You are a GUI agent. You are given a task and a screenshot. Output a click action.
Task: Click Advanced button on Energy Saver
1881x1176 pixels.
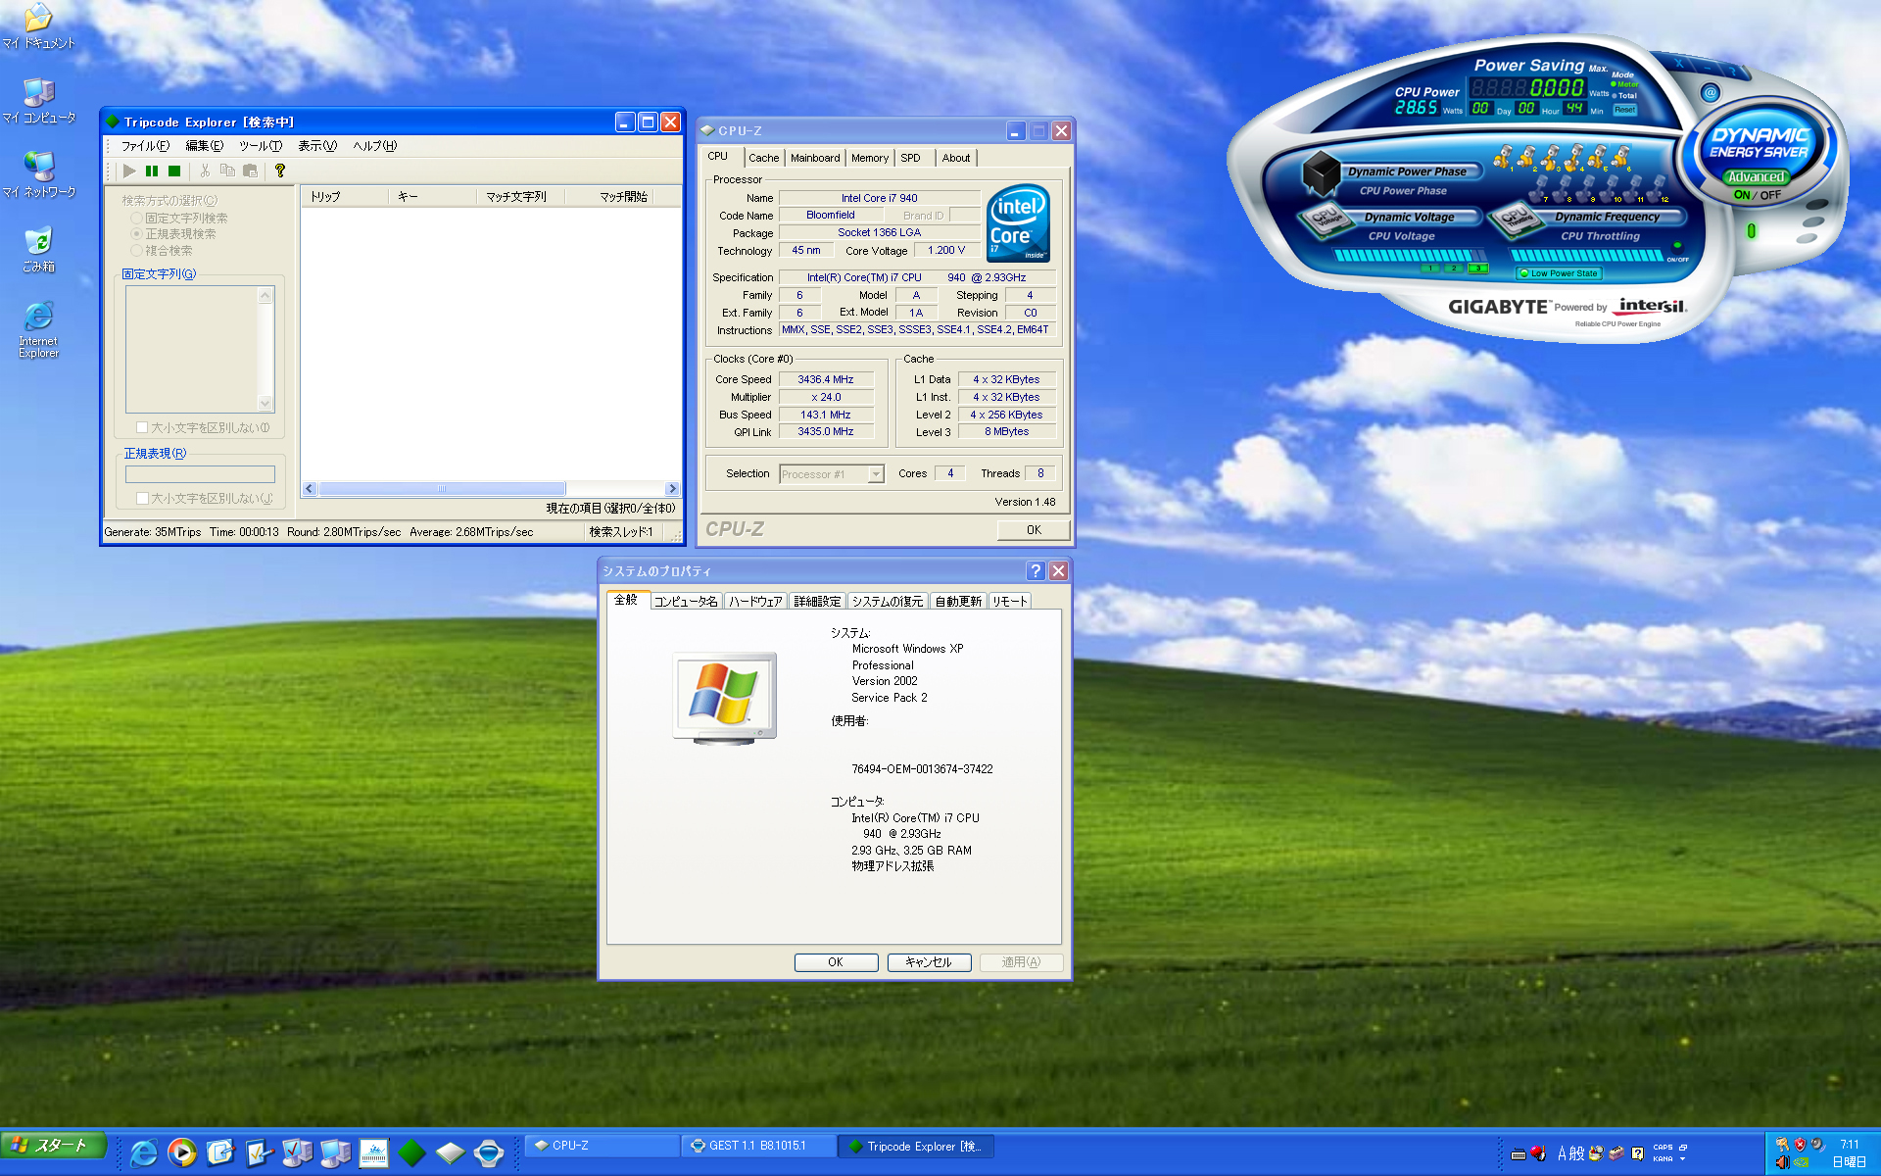point(1755,177)
